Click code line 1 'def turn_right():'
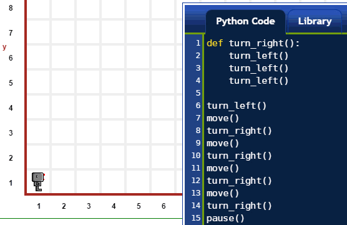The height and width of the screenshot is (225, 347). [253, 43]
